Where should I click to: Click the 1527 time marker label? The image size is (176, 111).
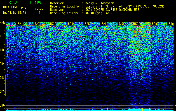click(120, 24)
